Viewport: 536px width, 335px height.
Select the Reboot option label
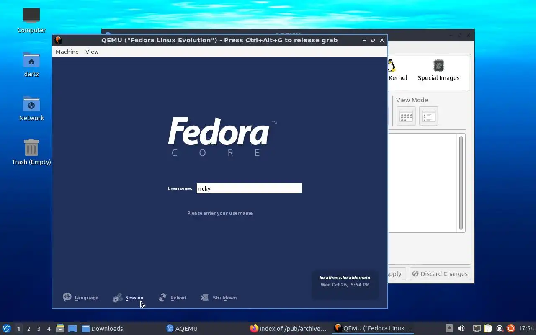pyautogui.click(x=178, y=298)
